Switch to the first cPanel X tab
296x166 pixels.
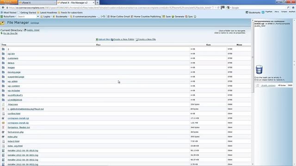click(x=37, y=3)
